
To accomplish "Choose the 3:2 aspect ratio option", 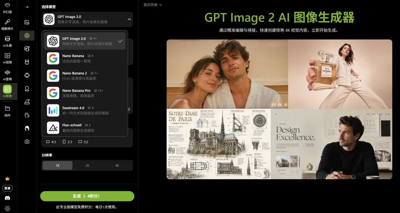I will [x=83, y=142].
